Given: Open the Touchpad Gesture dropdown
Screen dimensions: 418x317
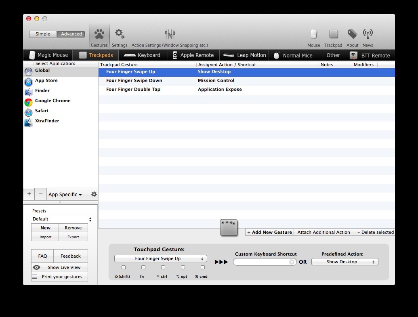Looking at the screenshot, I should point(160,258).
